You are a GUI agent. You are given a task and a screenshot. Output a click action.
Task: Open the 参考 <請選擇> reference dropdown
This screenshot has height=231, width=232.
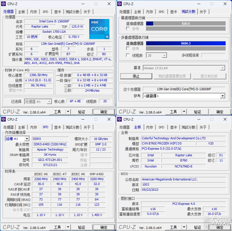coord(222,96)
